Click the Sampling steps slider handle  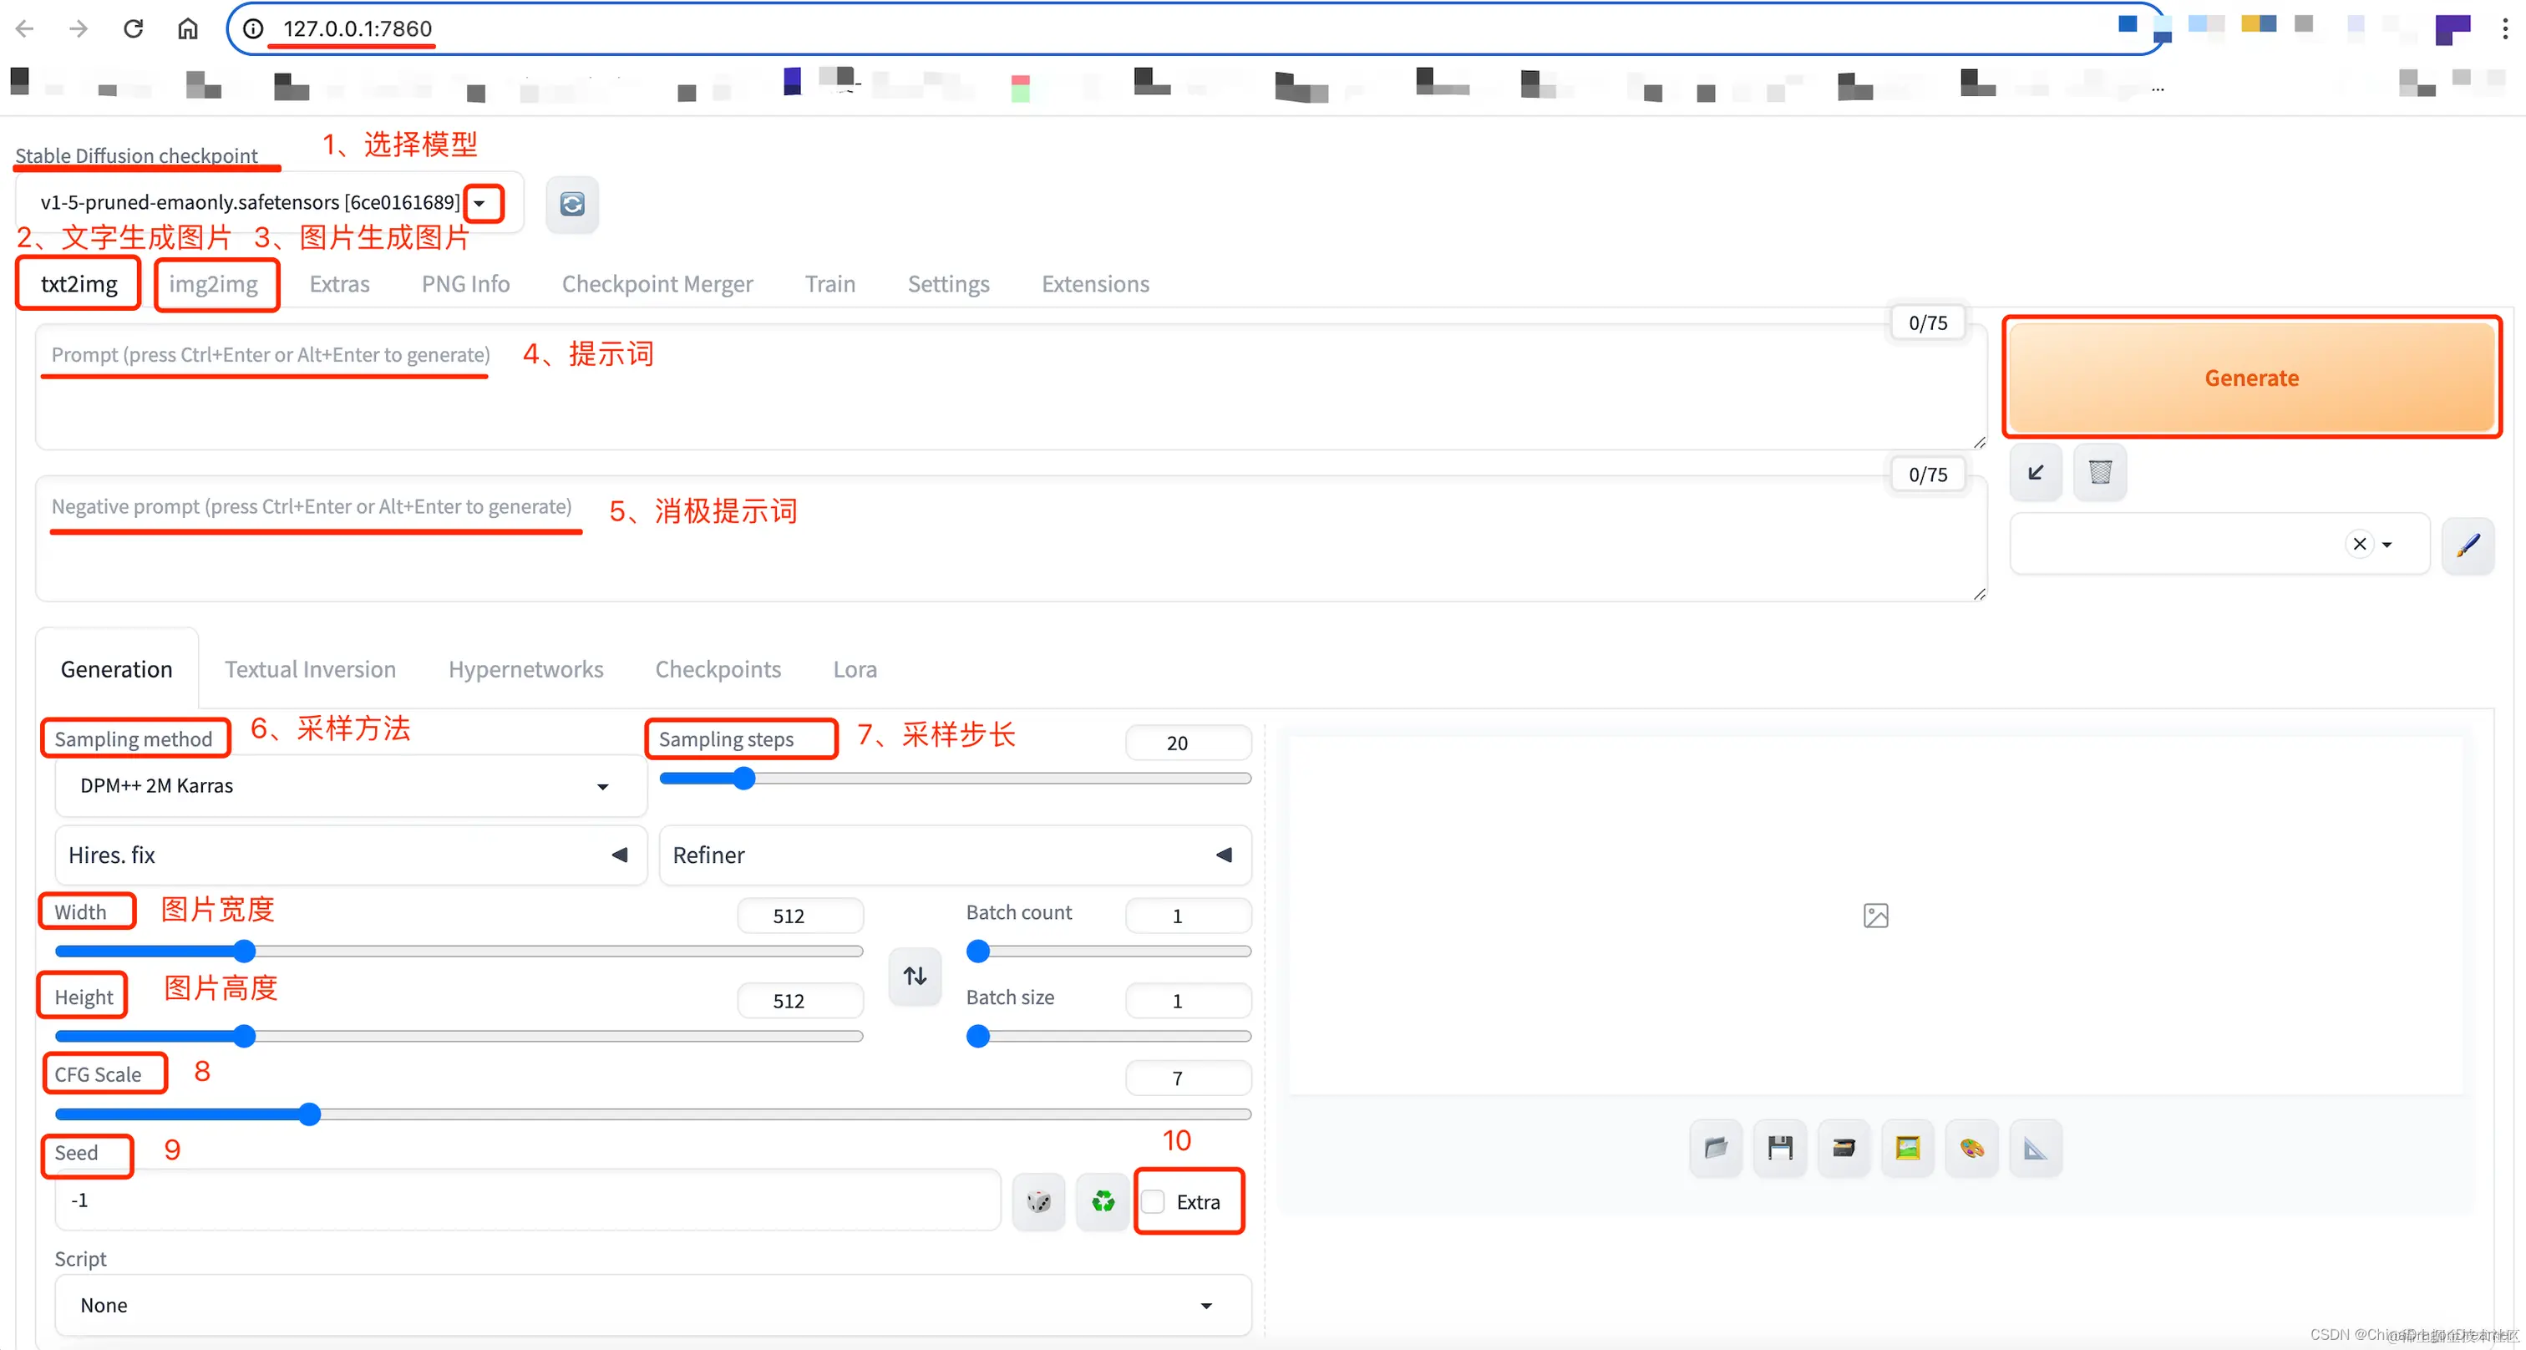pos(744,779)
